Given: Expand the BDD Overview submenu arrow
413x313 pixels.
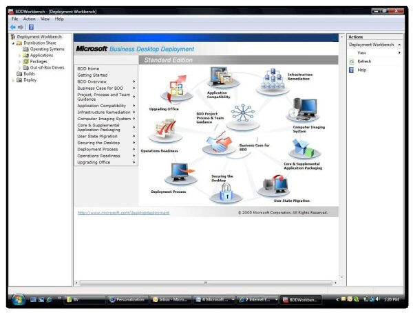Looking at the screenshot, I should click(x=134, y=82).
